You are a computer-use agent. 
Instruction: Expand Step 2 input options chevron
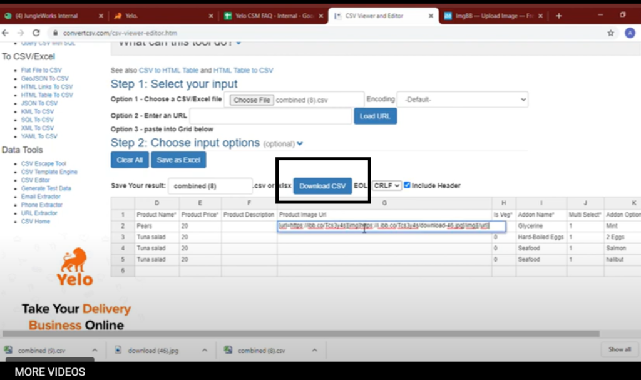[300, 144]
